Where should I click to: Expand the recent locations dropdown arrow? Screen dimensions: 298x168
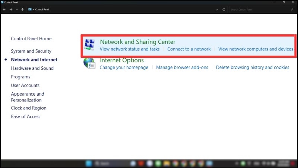click(17, 9)
